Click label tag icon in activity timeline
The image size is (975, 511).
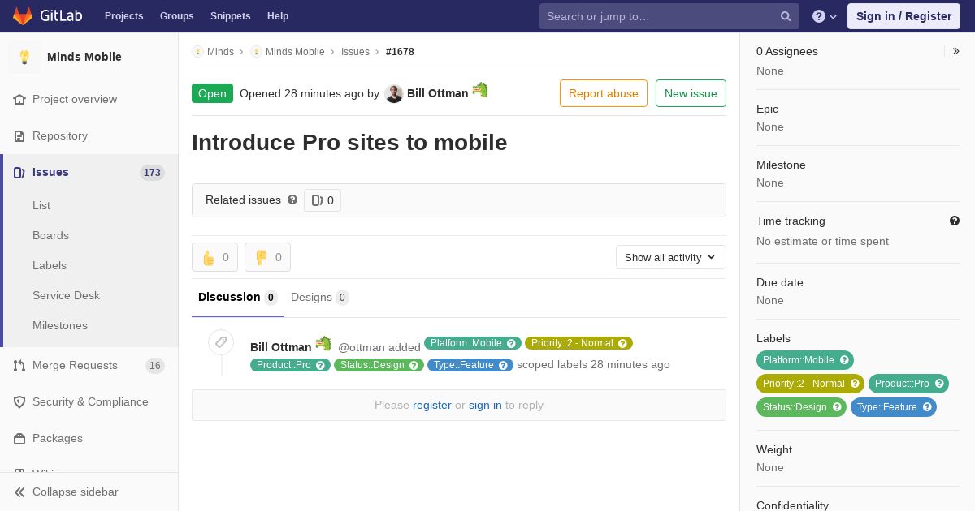click(x=221, y=342)
